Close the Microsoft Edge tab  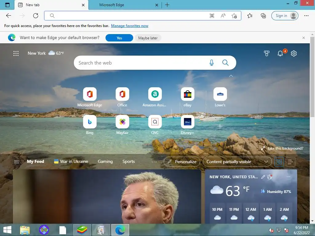pos(157,5)
